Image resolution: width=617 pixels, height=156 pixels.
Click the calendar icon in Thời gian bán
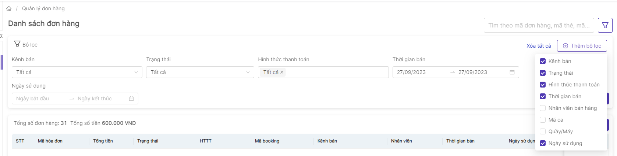pyautogui.click(x=512, y=72)
